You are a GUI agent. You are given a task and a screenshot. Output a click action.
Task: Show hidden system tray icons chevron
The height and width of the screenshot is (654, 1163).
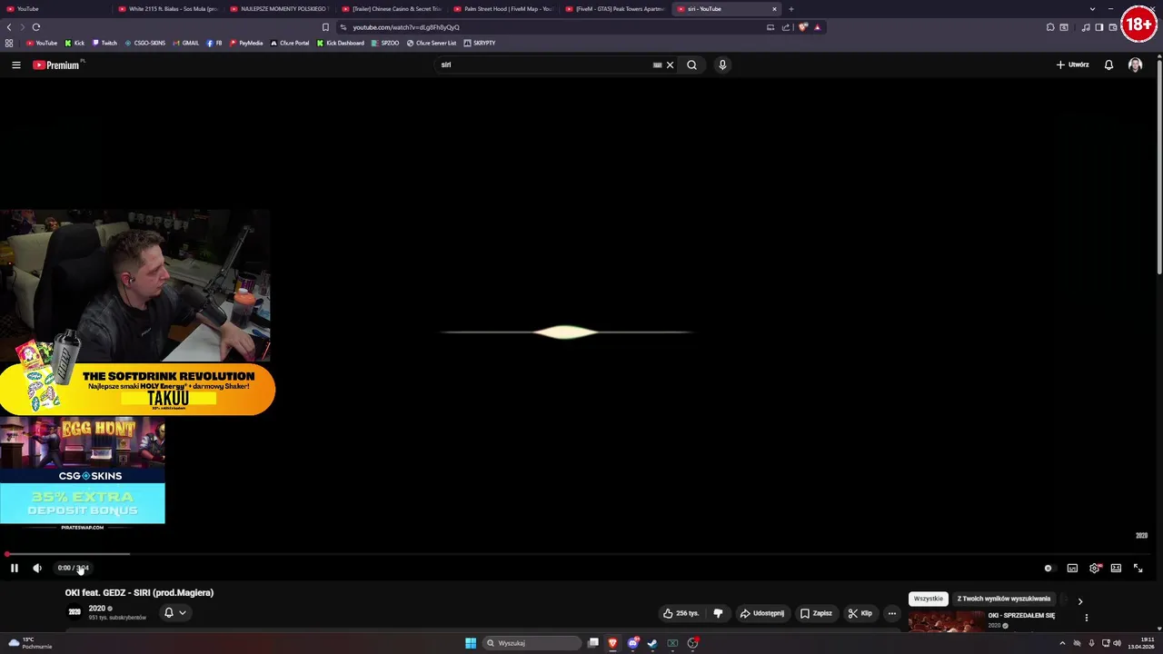pyautogui.click(x=1062, y=643)
